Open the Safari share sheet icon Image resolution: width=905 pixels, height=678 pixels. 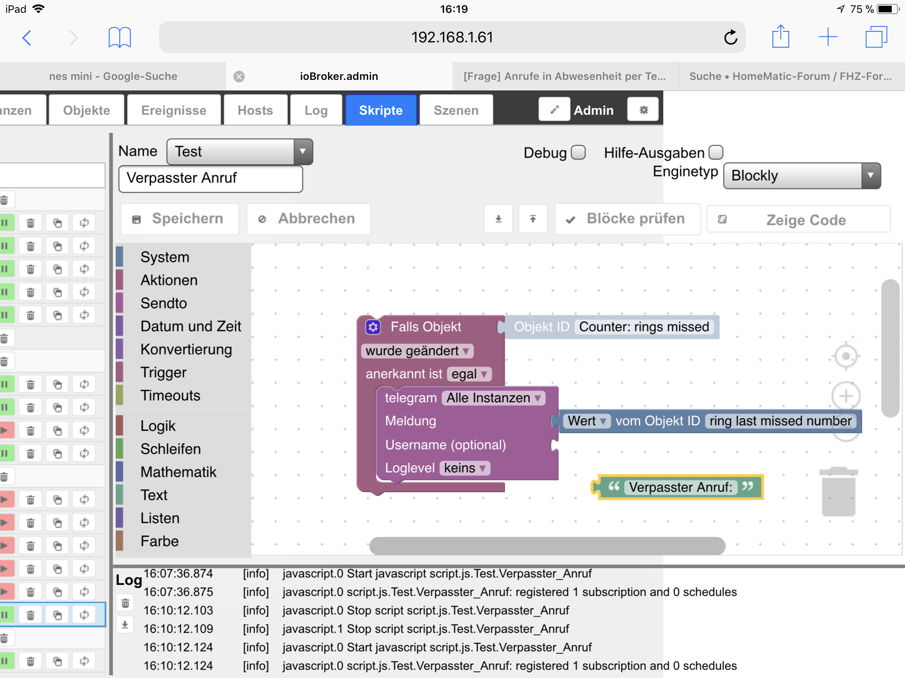781,36
